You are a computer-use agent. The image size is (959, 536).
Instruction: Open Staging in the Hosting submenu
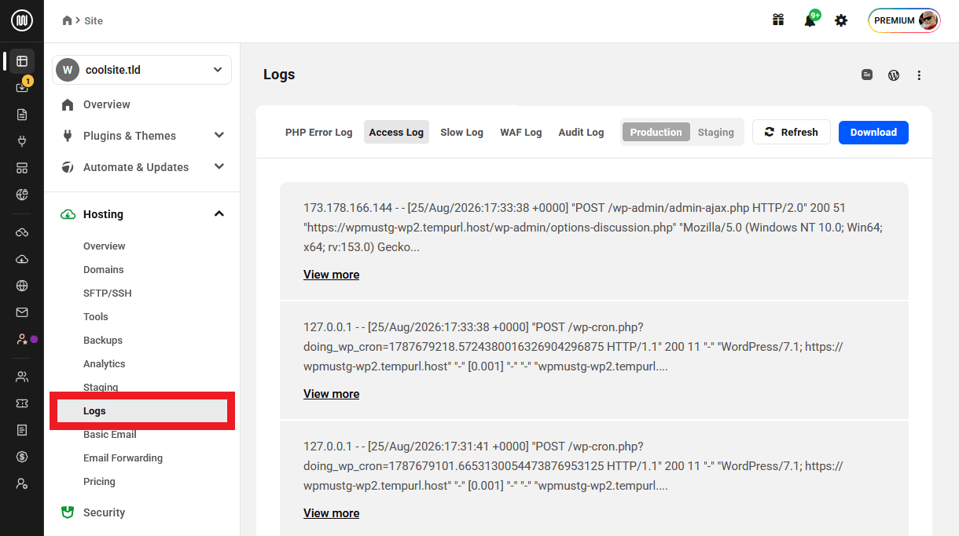tap(101, 387)
